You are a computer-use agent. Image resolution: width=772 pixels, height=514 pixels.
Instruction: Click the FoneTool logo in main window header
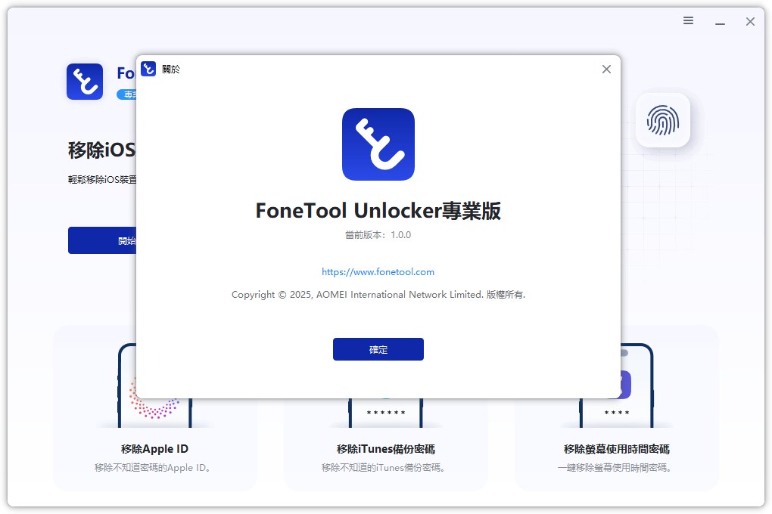tap(85, 82)
